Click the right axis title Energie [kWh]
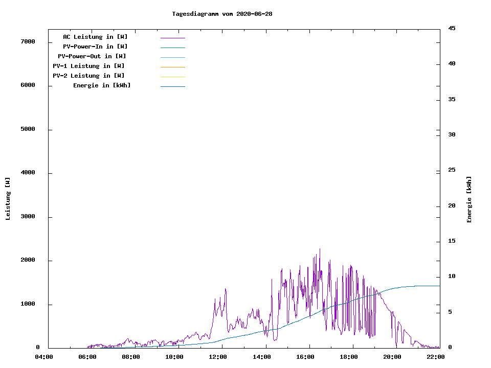The height and width of the screenshot is (368, 491). point(469,199)
